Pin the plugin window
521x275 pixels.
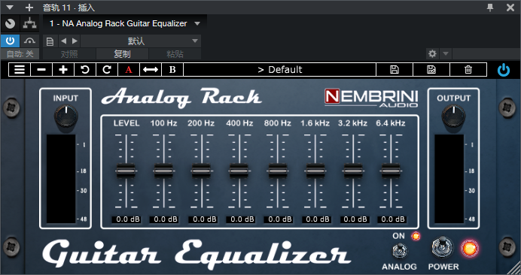point(490,8)
